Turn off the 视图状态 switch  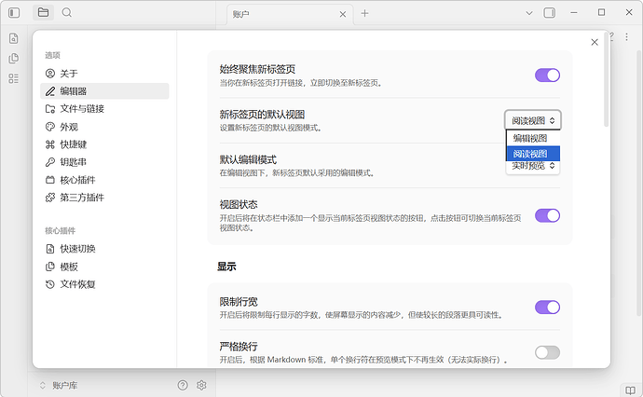coord(547,215)
